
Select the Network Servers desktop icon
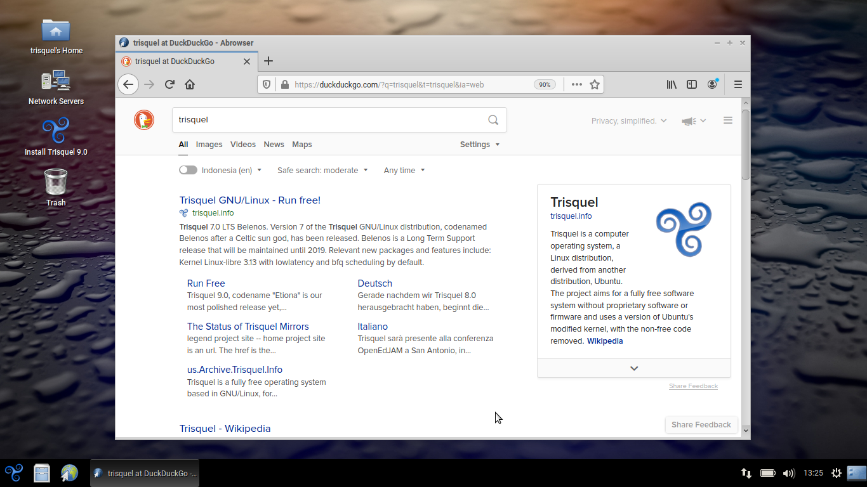56,87
